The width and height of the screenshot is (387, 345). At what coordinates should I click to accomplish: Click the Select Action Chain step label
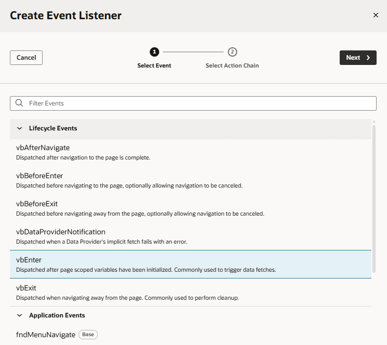tap(232, 65)
